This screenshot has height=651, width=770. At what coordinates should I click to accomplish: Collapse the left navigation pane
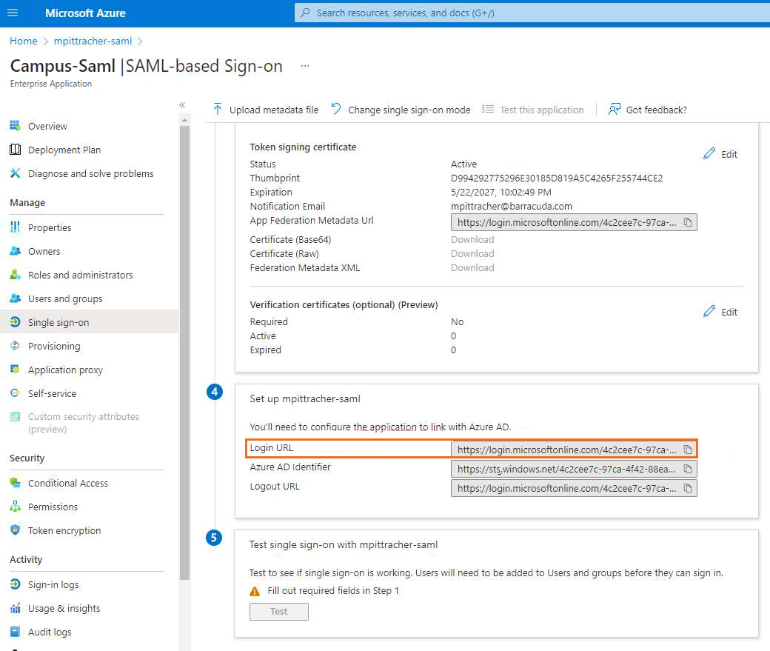182,104
